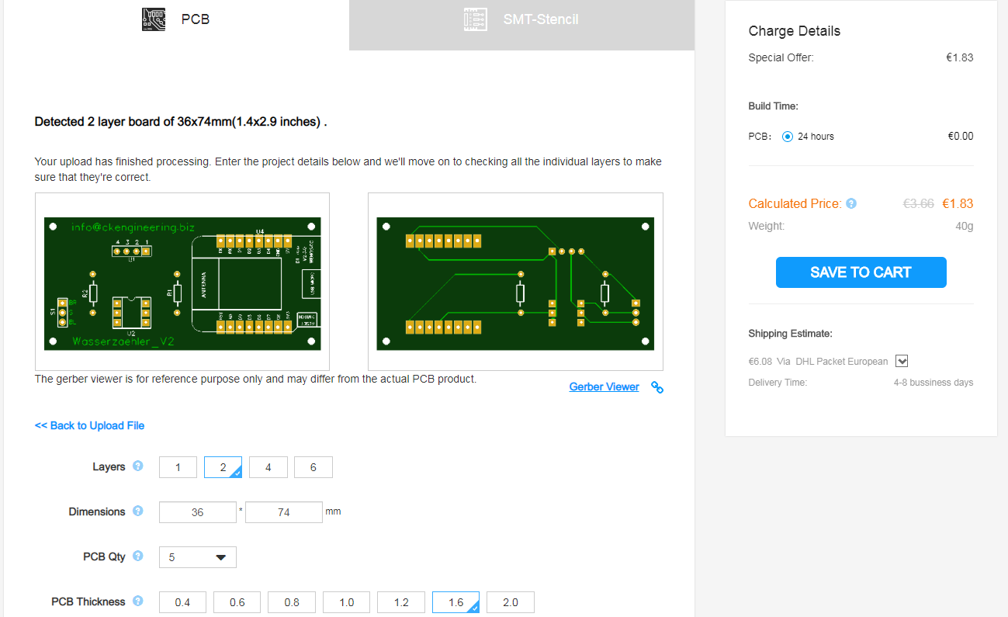Open top-side PCB preview thumbnail
Screen dimensions: 1008x617
(x=182, y=282)
